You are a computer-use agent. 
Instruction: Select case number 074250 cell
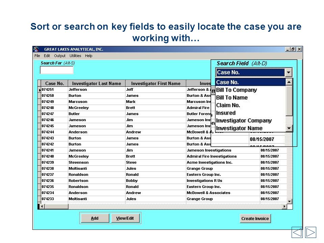[55, 96]
